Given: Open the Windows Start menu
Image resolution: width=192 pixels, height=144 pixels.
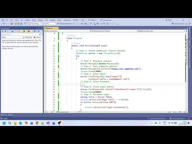Looking at the screenshot, I should [4, 123].
